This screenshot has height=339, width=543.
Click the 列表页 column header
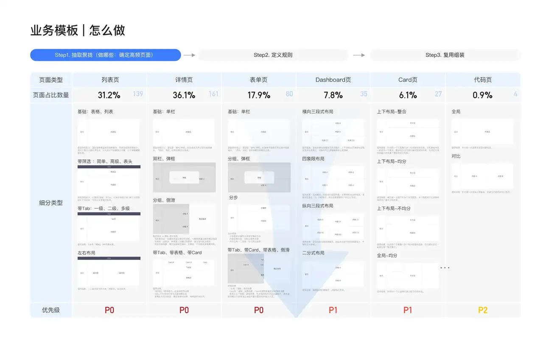110,80
